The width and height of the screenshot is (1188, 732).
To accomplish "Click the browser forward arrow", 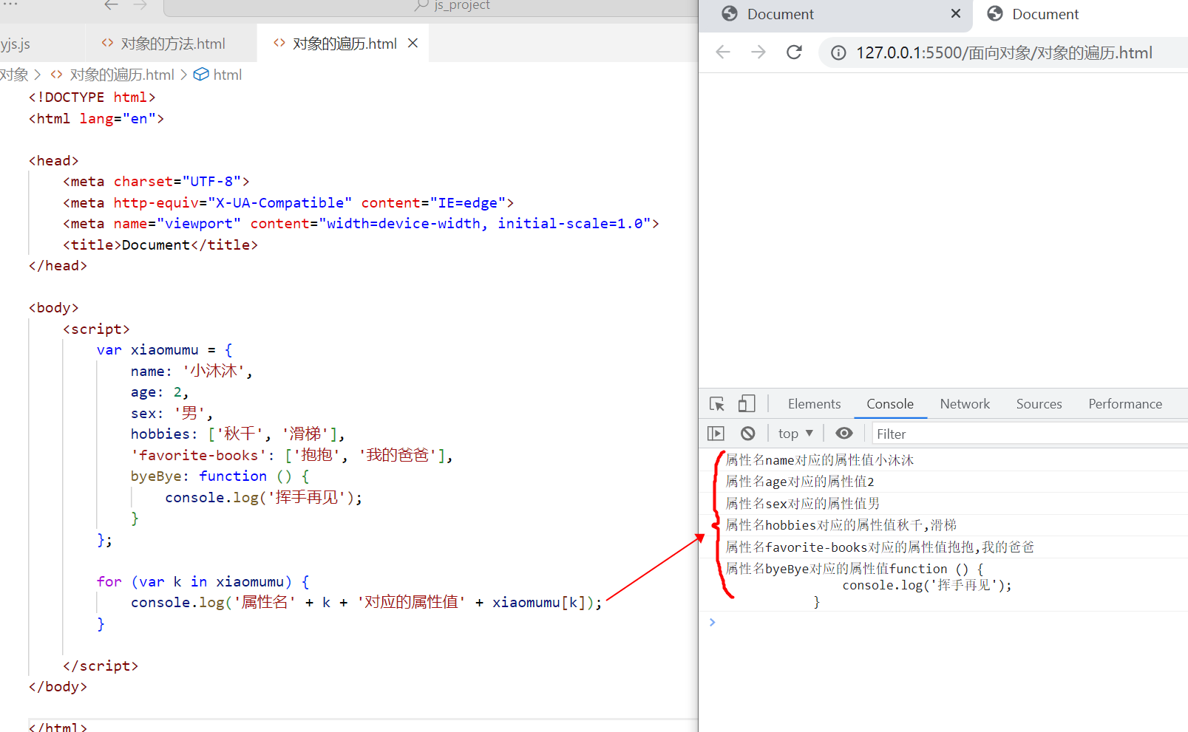I will point(758,52).
